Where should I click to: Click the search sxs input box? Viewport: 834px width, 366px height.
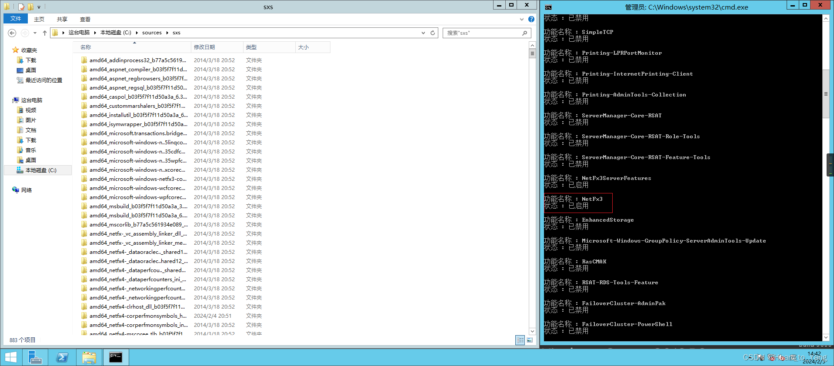[483, 33]
